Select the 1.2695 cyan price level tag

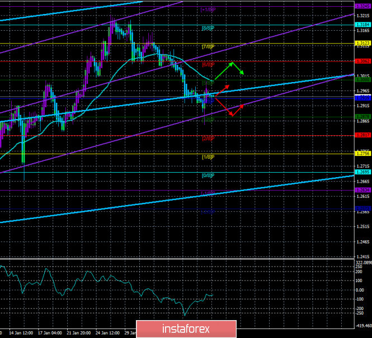(x=362, y=172)
